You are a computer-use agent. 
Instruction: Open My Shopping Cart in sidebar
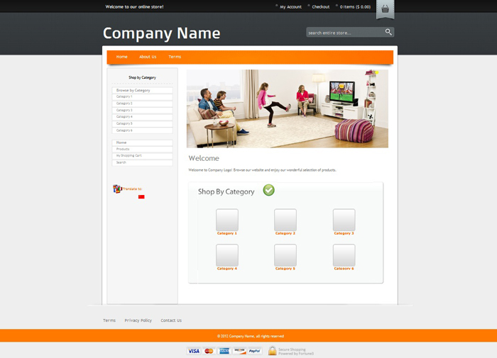(x=142, y=155)
